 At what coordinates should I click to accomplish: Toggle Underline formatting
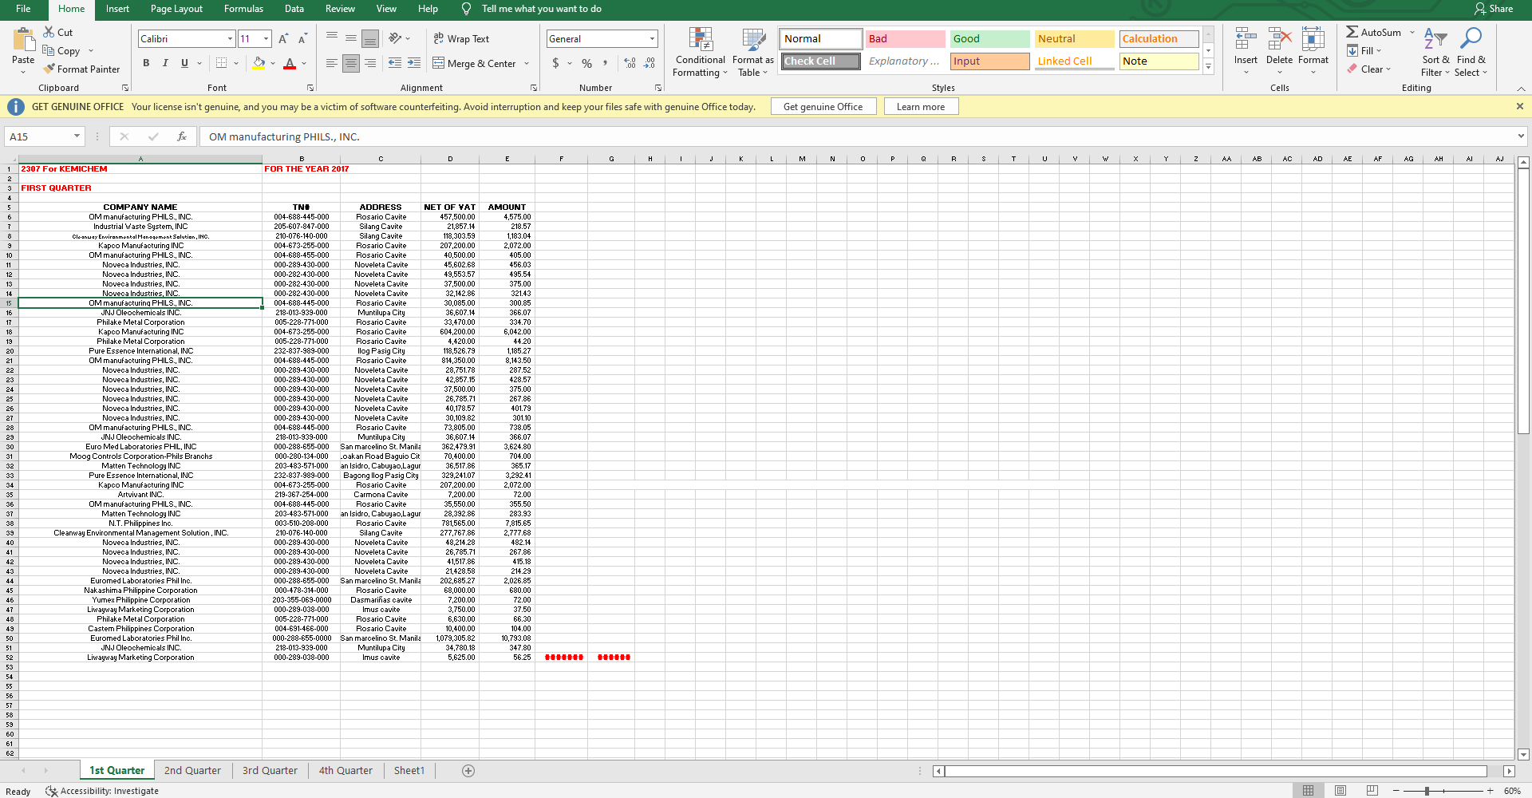click(184, 63)
